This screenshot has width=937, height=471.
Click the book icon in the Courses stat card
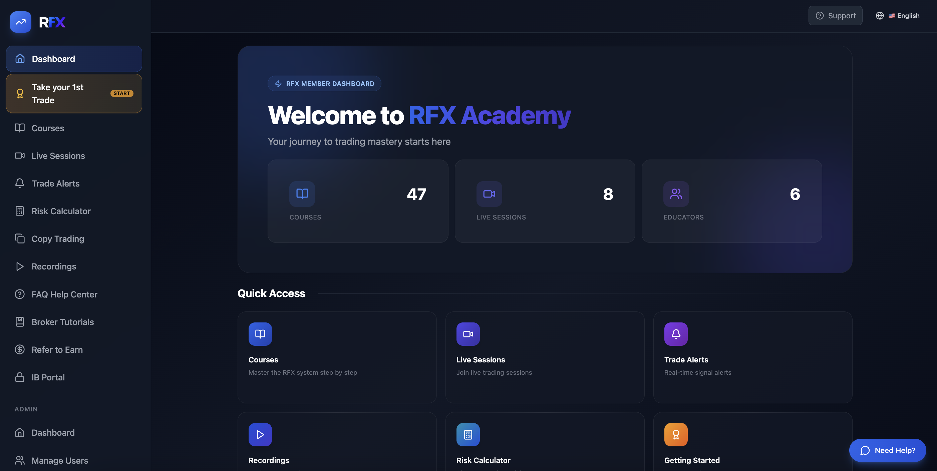302,194
